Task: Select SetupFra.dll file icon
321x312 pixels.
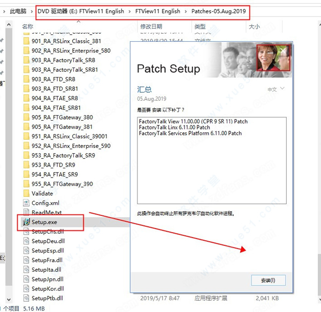Action: 26,260
